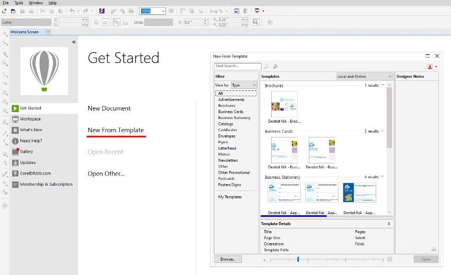Open What's New from the sidebar
The height and width of the screenshot is (275, 451).
click(x=31, y=130)
